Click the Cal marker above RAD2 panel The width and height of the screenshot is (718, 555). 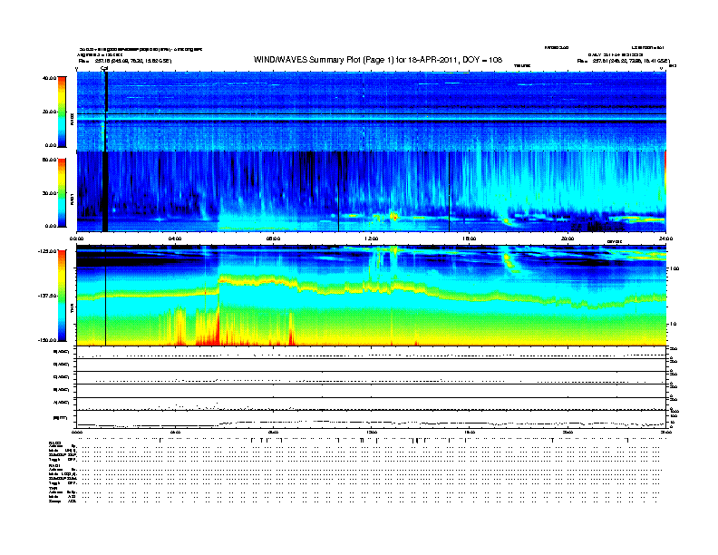click(x=104, y=68)
